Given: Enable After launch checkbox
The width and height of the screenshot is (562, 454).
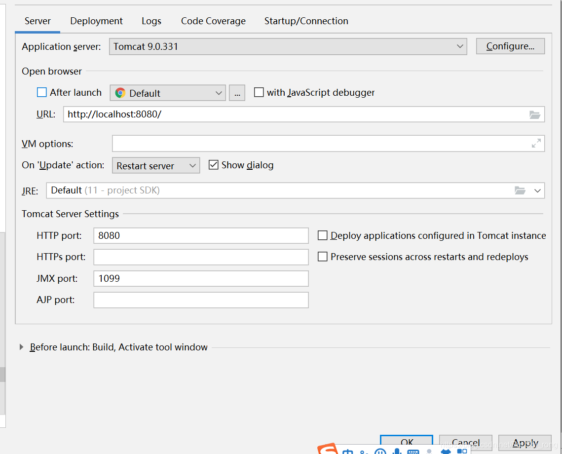Looking at the screenshot, I should click(x=42, y=92).
